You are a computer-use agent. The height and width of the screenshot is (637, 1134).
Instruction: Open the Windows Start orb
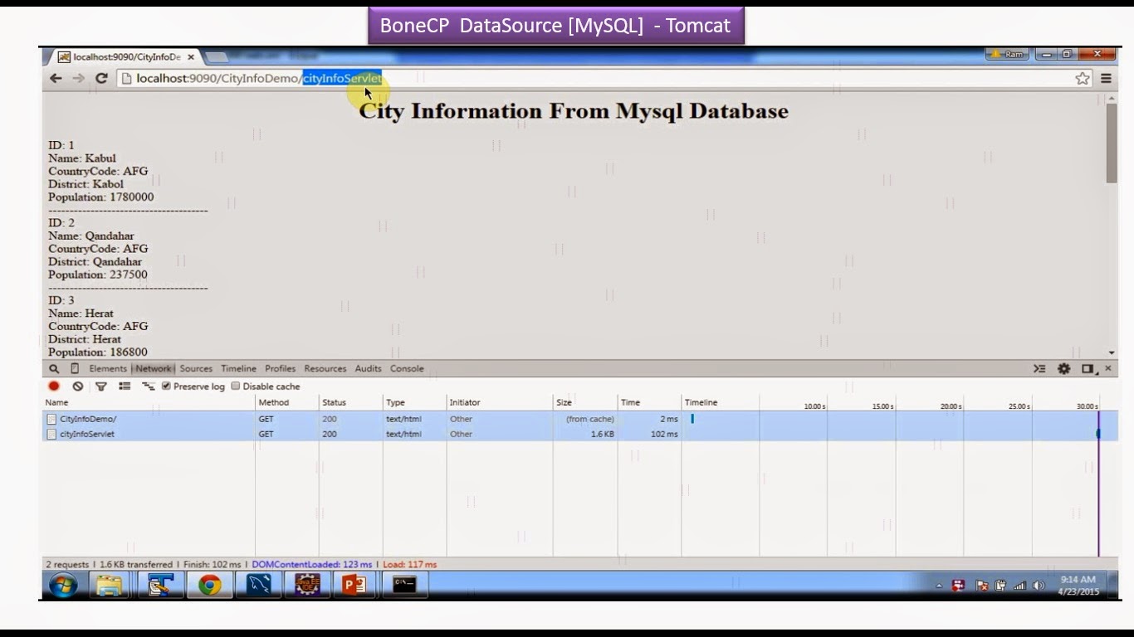pyautogui.click(x=63, y=586)
